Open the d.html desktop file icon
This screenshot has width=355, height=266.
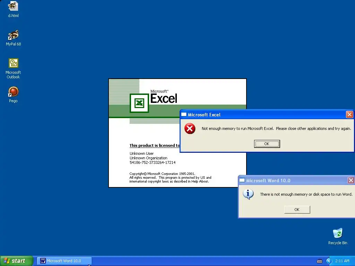(x=13, y=9)
